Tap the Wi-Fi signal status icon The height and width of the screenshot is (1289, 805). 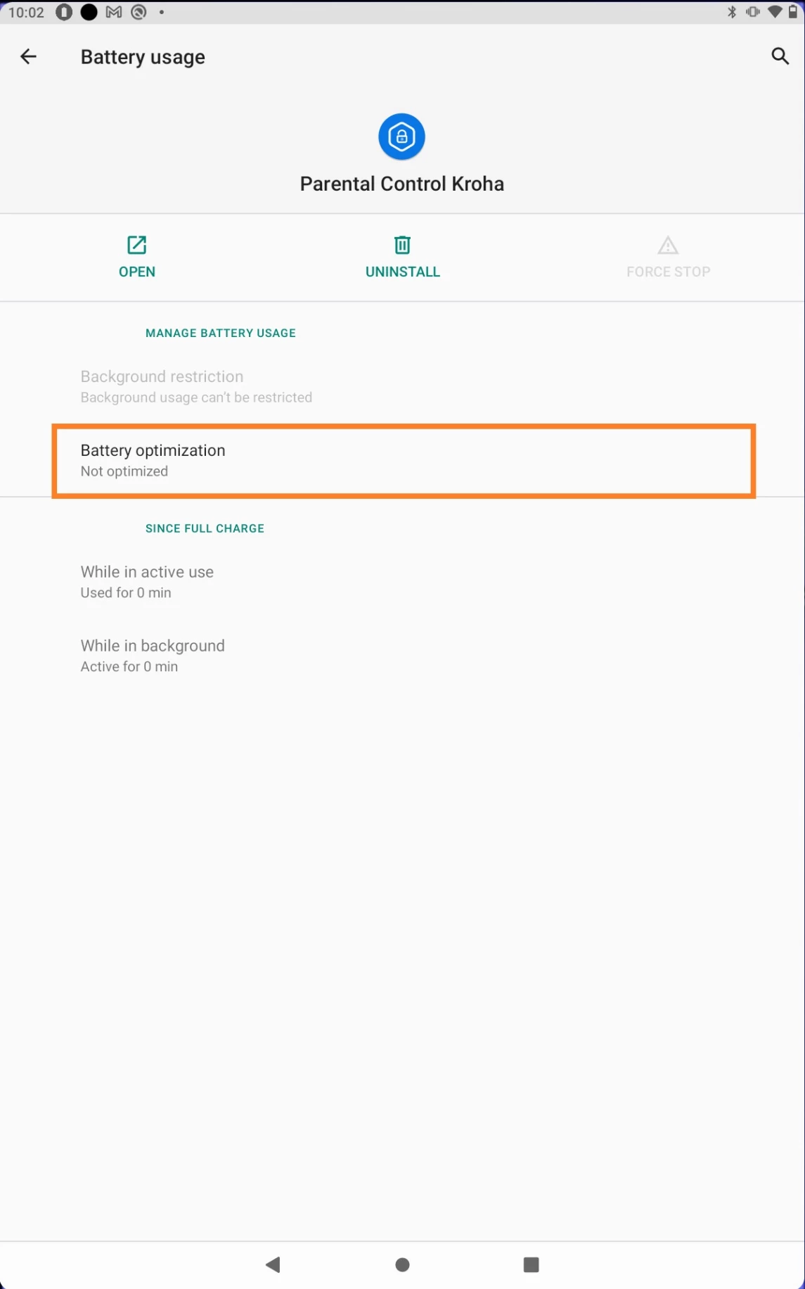coord(775,12)
